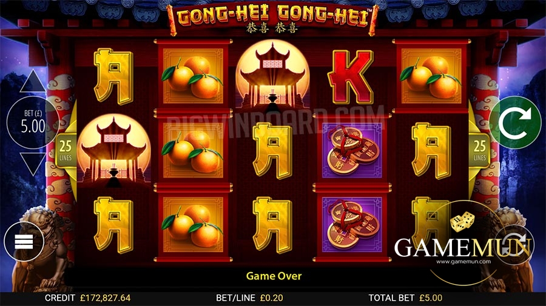
Task: Click the Bet/Line £0.20 display
Action: coord(249,298)
